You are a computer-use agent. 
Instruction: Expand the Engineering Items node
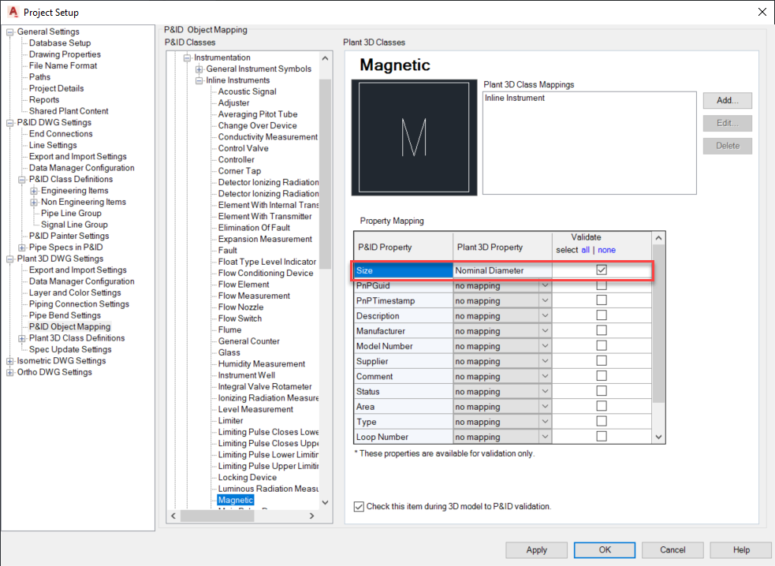34,191
